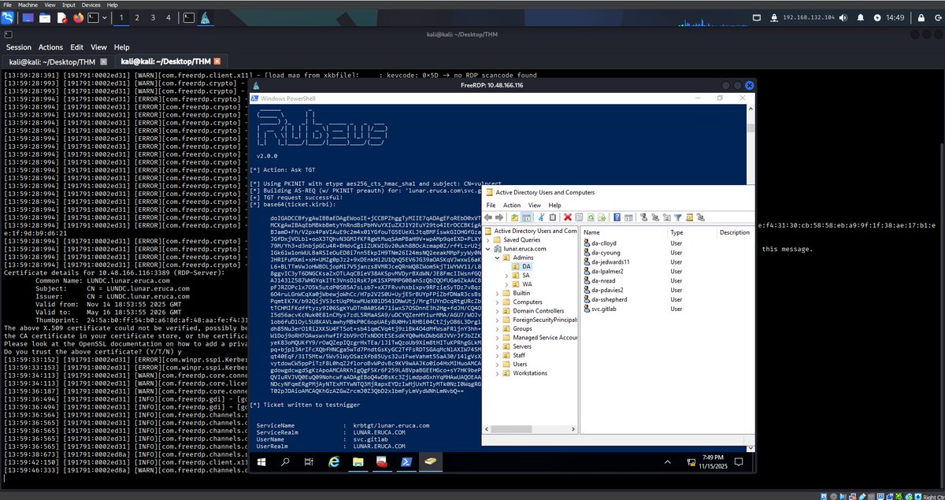945x500 pixels.
Task: Click the back navigation arrow in ADUC
Action: (x=488, y=217)
